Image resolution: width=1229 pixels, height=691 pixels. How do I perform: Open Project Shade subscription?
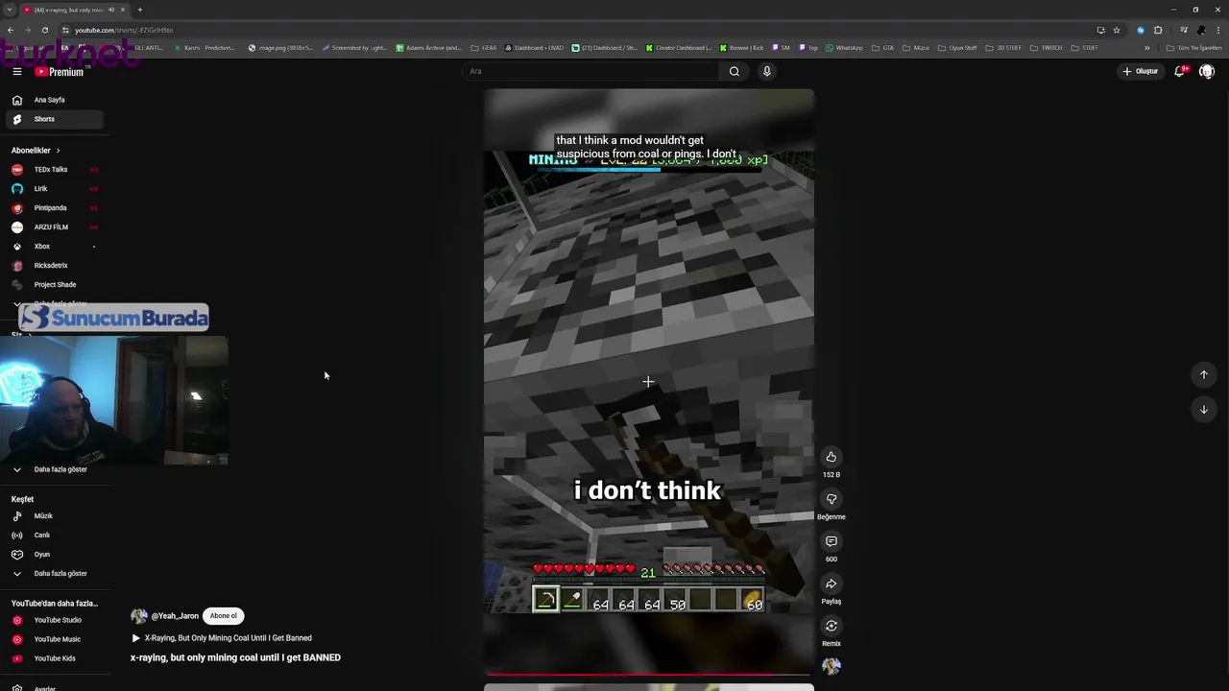coord(54,285)
